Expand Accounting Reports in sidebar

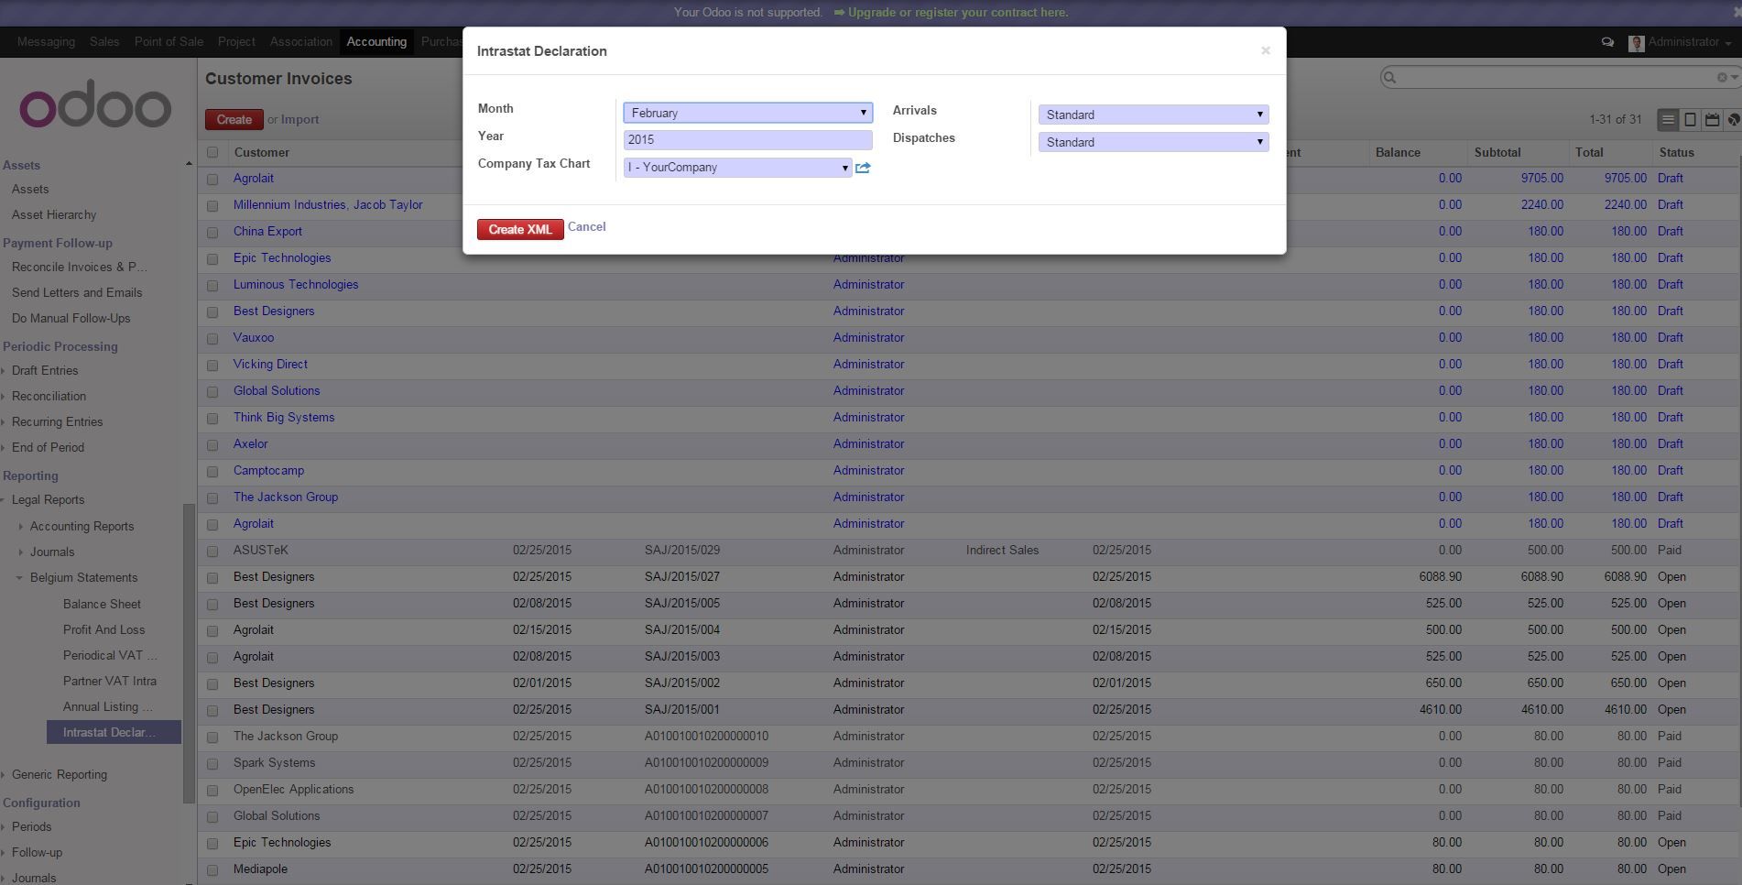coord(21,527)
